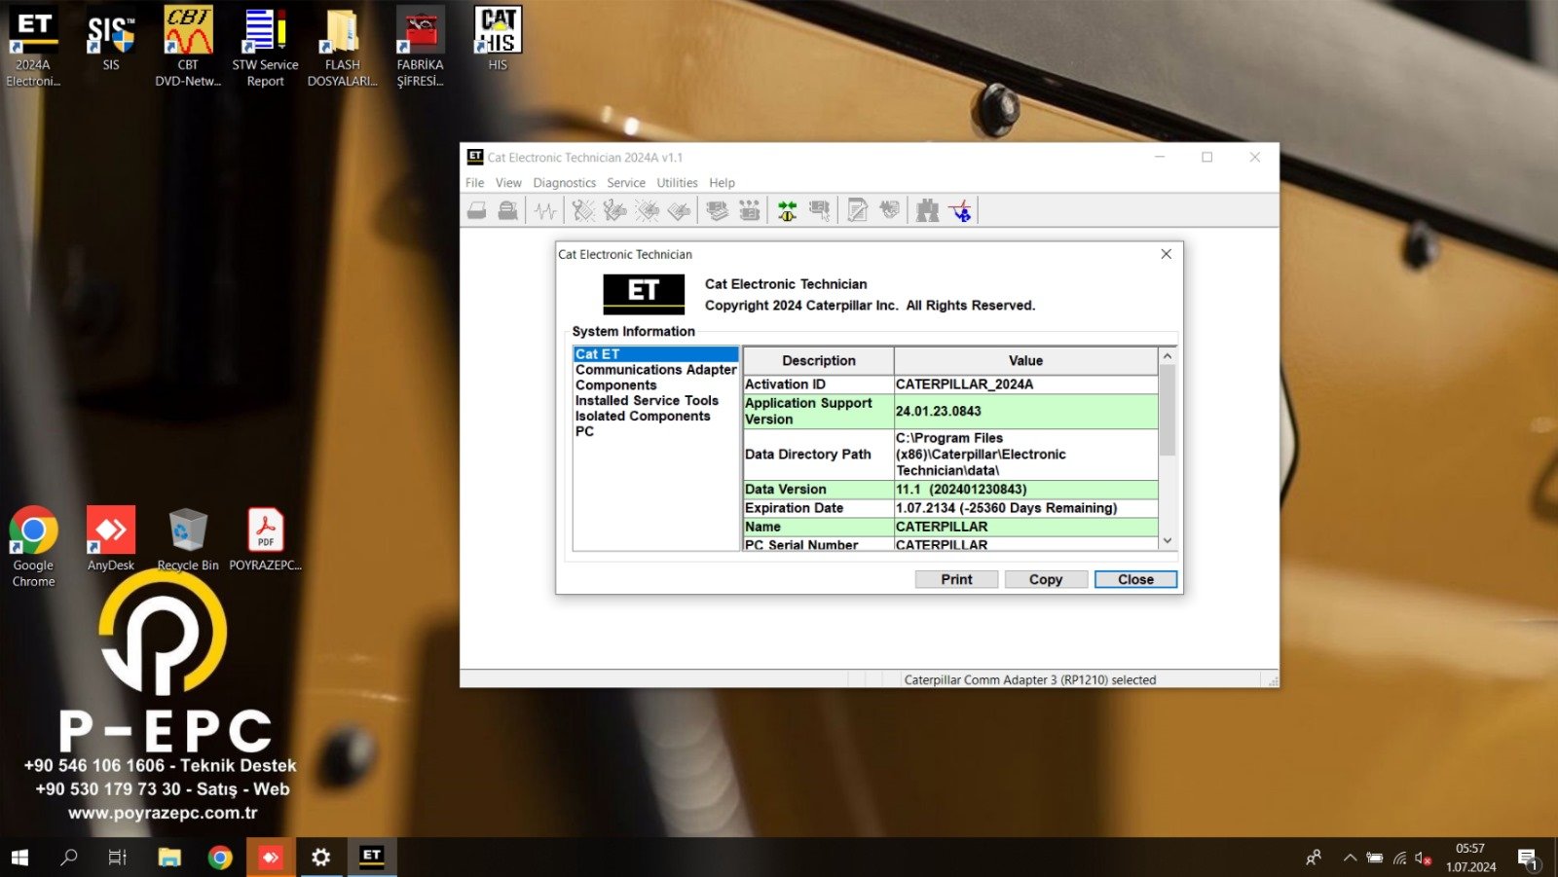1558x877 pixels.
Task: Click the ECM select pointer toolbar icon
Action: coord(820,210)
